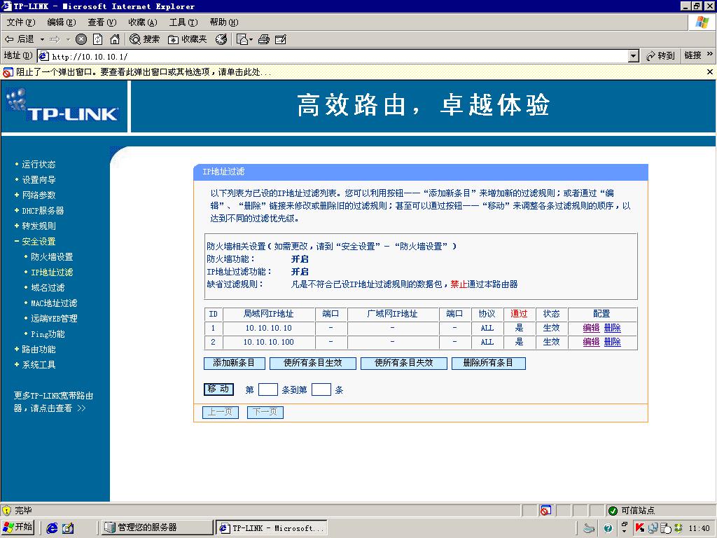Click the Edit page toolbar icon
Screen dimensions: 717x538
[x=281, y=39]
